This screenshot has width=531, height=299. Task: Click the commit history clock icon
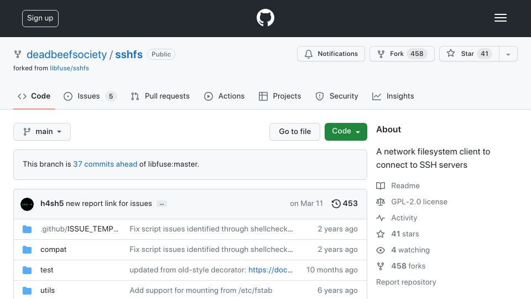coord(336,204)
